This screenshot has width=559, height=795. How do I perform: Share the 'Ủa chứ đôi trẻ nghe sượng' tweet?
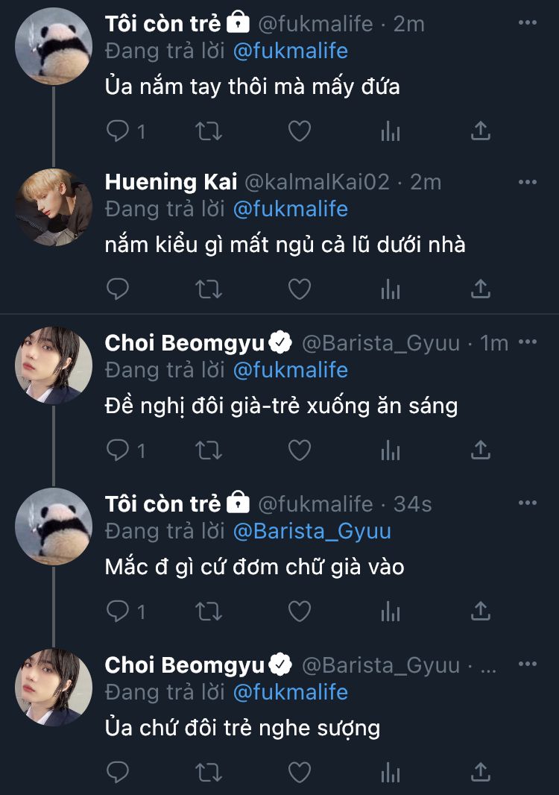(x=481, y=770)
